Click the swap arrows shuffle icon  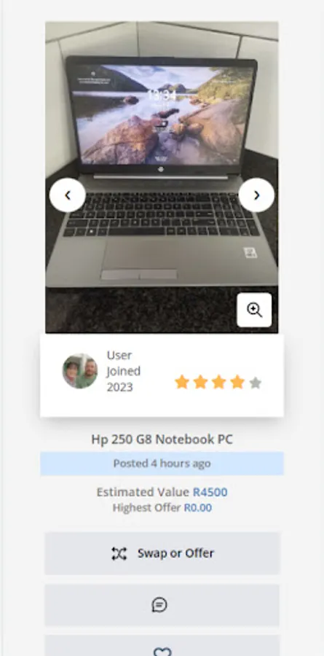coord(119,553)
